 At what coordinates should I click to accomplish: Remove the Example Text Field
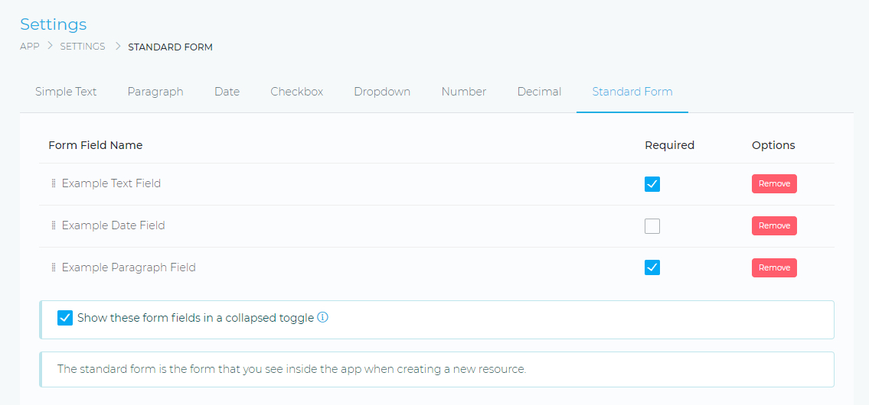pyautogui.click(x=774, y=184)
